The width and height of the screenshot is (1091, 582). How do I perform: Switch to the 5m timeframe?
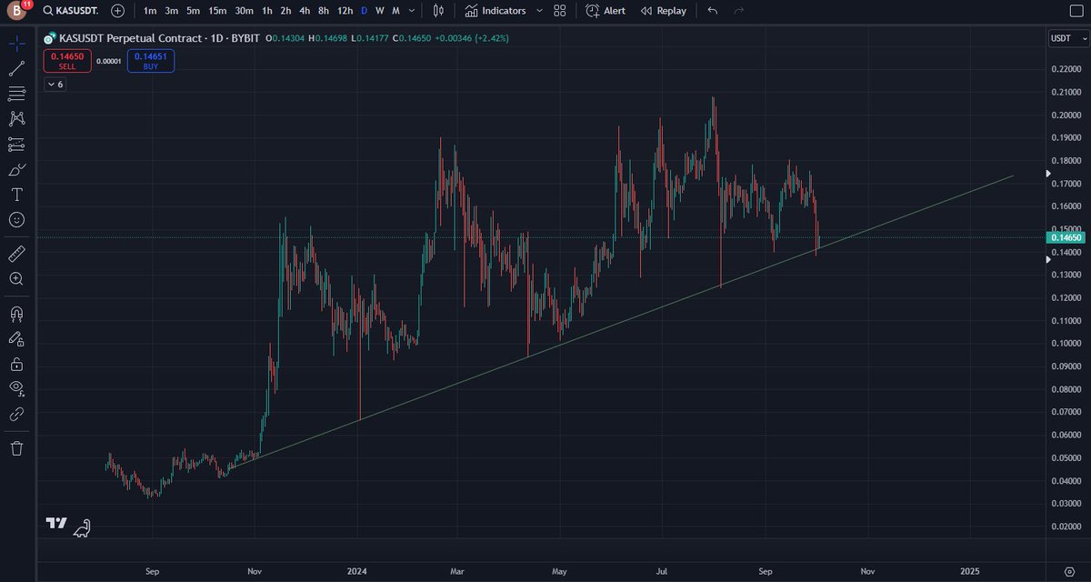pyautogui.click(x=193, y=11)
